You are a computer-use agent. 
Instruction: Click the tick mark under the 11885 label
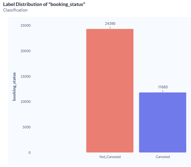click(x=163, y=91)
